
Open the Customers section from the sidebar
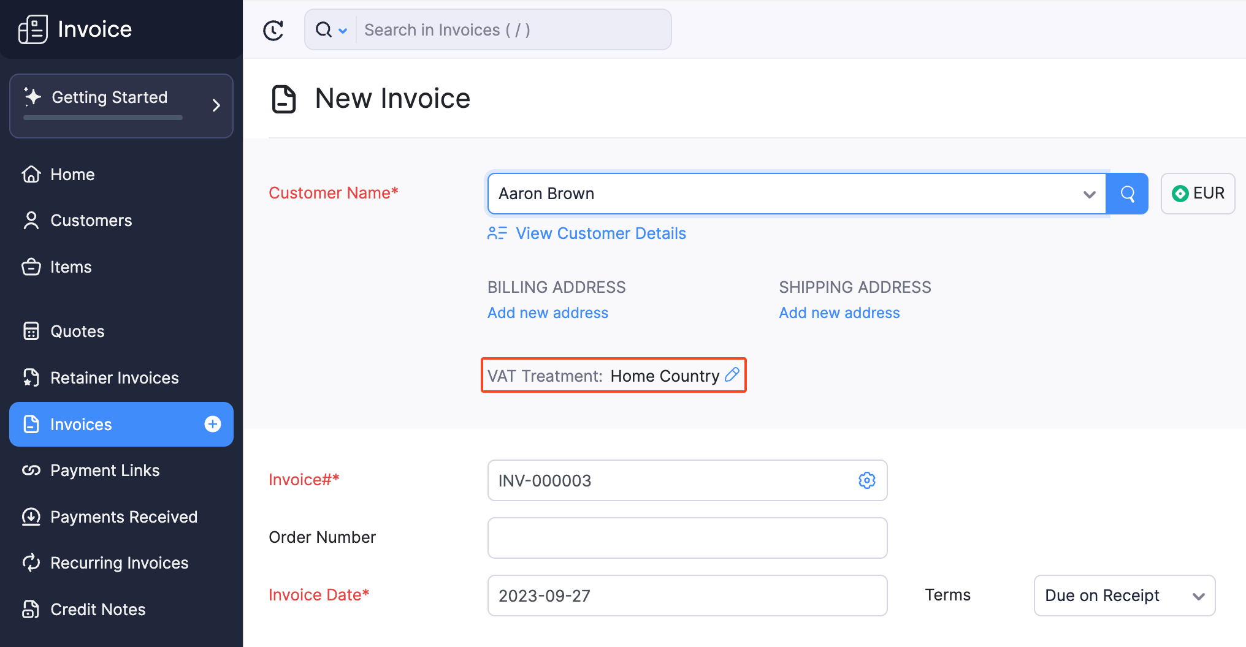[x=91, y=221]
